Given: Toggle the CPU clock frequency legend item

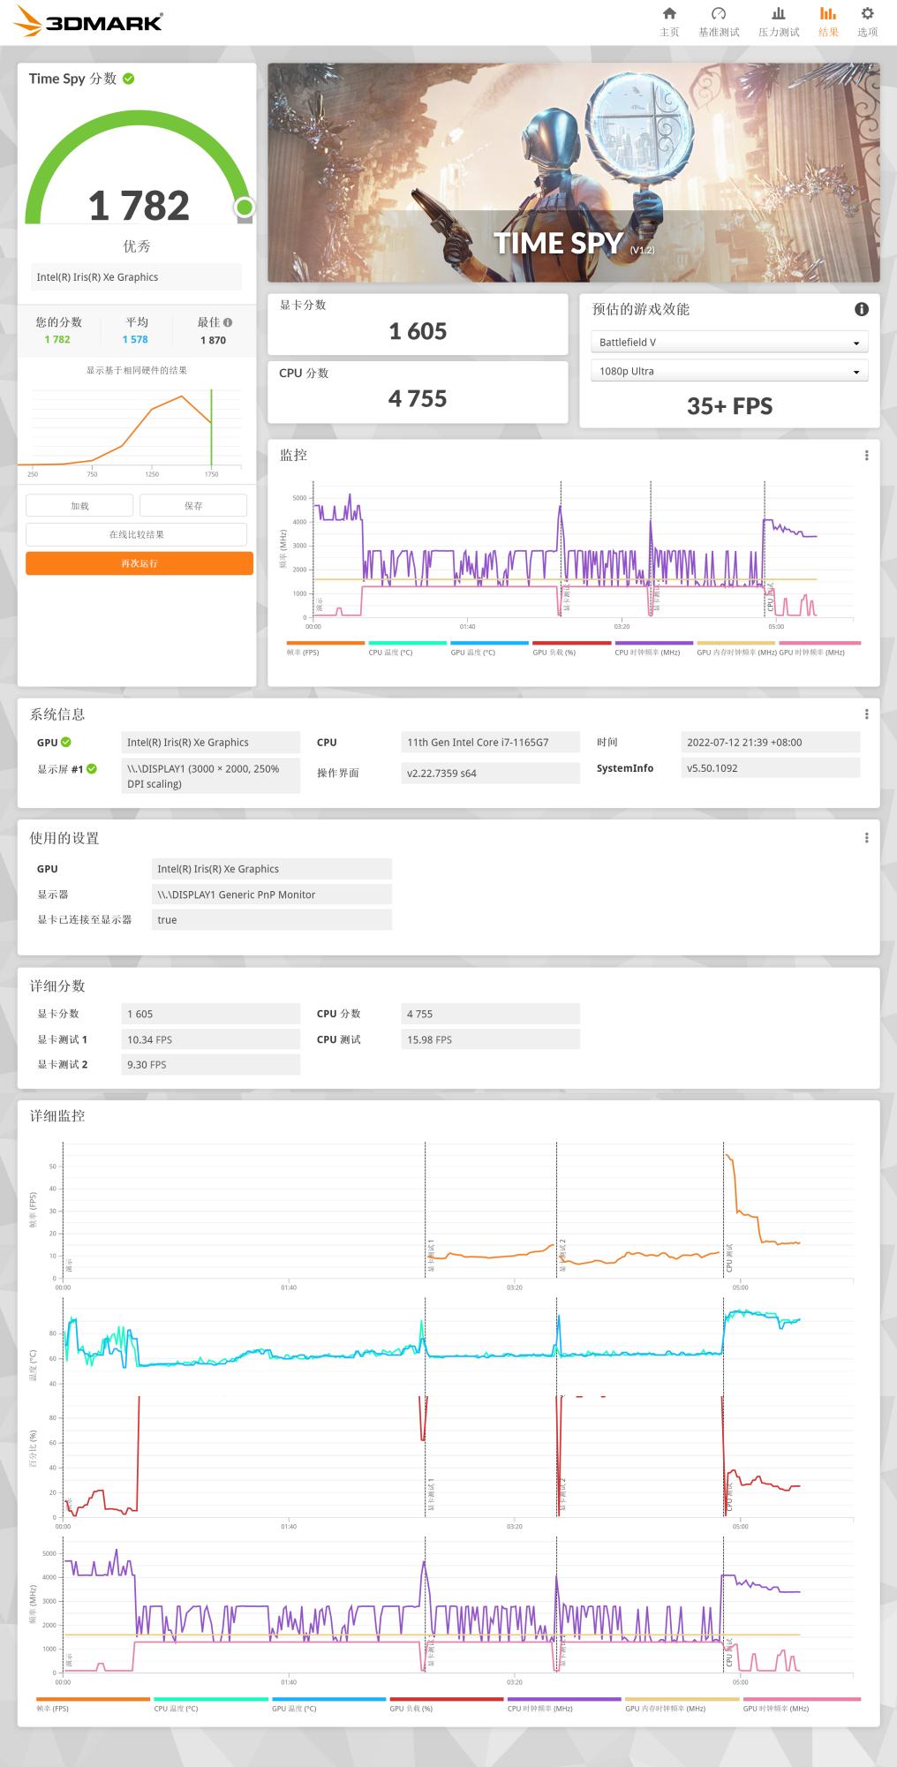Looking at the screenshot, I should (653, 648).
